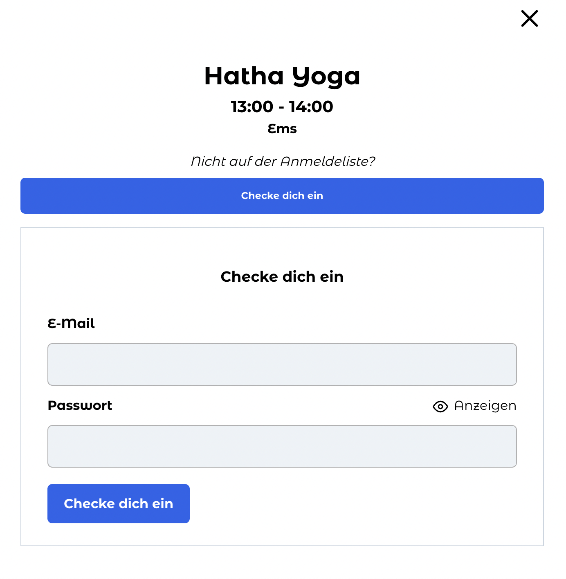This screenshot has width=566, height=579.
Task: Click the Ems location text
Action: pyautogui.click(x=282, y=129)
